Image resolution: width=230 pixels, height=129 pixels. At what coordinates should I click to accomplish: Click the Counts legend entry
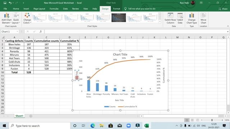coord(110,106)
